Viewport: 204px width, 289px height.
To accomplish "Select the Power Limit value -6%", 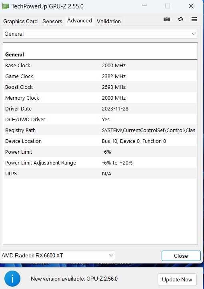I will (106, 152).
